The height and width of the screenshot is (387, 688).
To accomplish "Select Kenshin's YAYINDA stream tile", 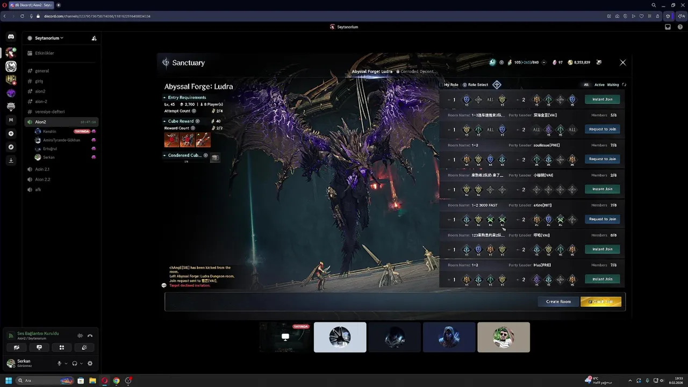I will 285,337.
